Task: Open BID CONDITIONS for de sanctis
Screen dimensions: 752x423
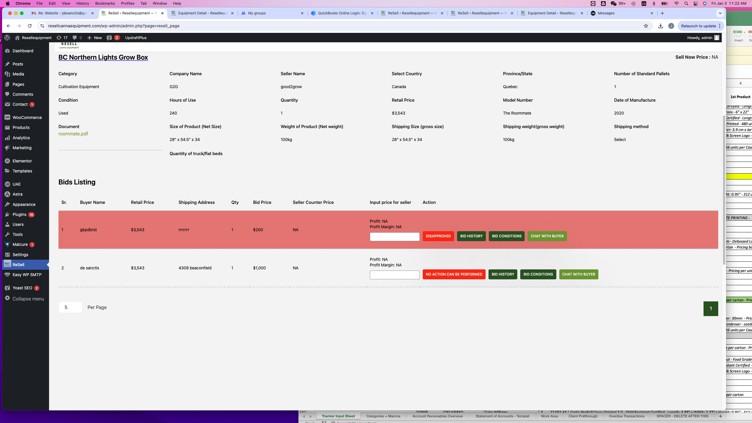Action: point(538,274)
